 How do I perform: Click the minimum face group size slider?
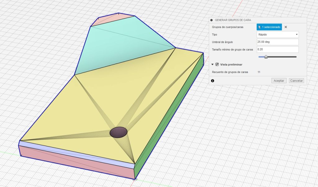(266, 57)
